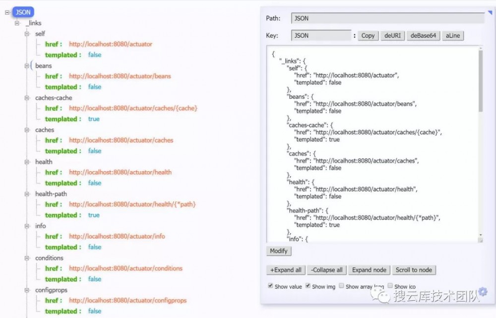The width and height of the screenshot is (496, 318).
Task: Open the actuator/conditions href link
Action: 127,268
